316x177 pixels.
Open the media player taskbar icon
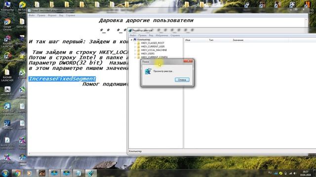tap(30, 173)
